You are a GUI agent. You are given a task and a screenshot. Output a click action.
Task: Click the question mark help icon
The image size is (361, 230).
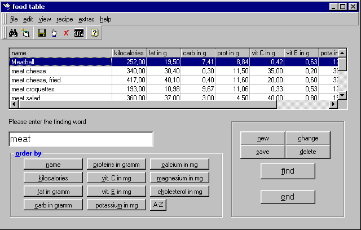pyautogui.click(x=94, y=33)
